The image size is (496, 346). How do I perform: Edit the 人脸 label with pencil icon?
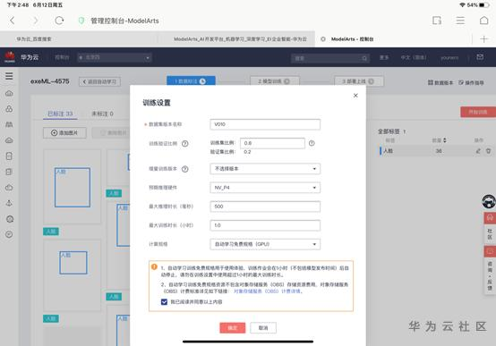tap(478, 151)
